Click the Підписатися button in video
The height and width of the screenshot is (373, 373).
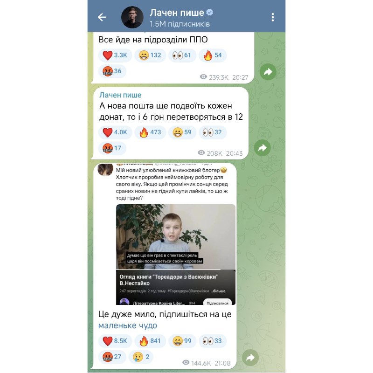coord(217,303)
